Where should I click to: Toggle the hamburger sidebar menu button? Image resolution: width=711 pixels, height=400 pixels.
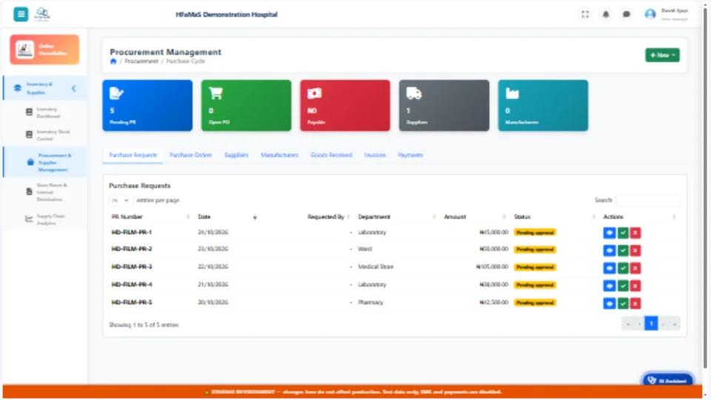pos(21,14)
